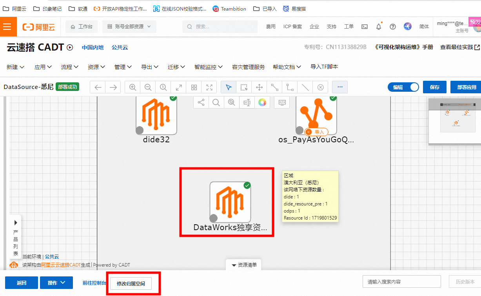Open the 工单 menu
481x296 pixels.
tap(349, 27)
